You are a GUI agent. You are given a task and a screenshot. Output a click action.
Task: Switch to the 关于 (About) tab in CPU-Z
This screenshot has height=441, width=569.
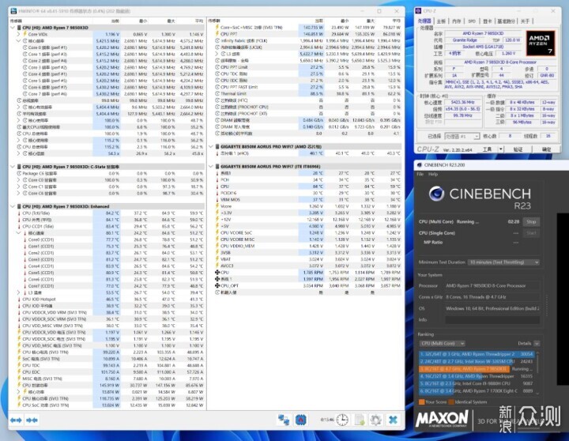coord(525,21)
